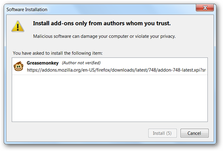Click the empty white area of the item list
The image size is (223, 151).
pos(110,99)
